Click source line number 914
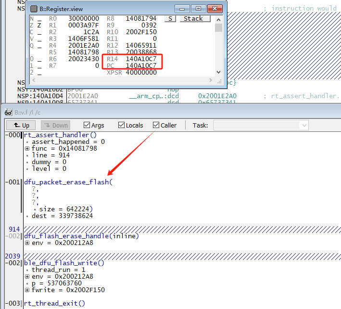The width and height of the screenshot is (341, 309). 14,229
